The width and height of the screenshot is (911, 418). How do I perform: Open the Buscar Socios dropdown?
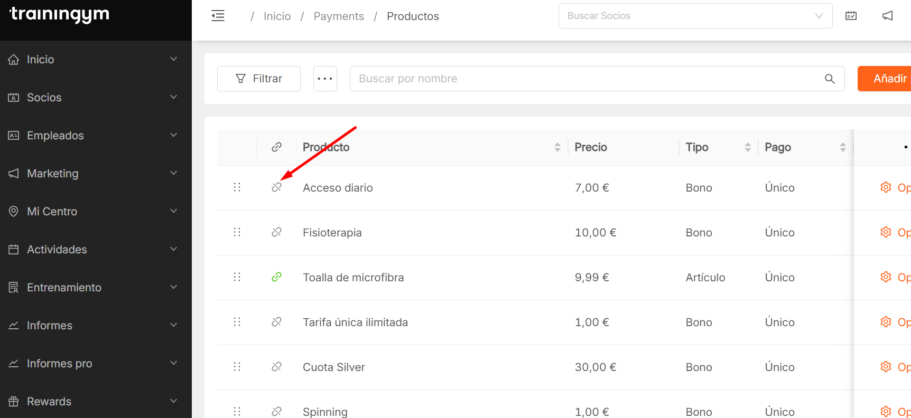click(x=695, y=16)
